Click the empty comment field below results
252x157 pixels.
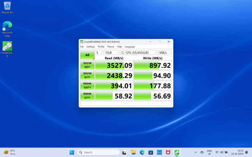[x=126, y=104]
